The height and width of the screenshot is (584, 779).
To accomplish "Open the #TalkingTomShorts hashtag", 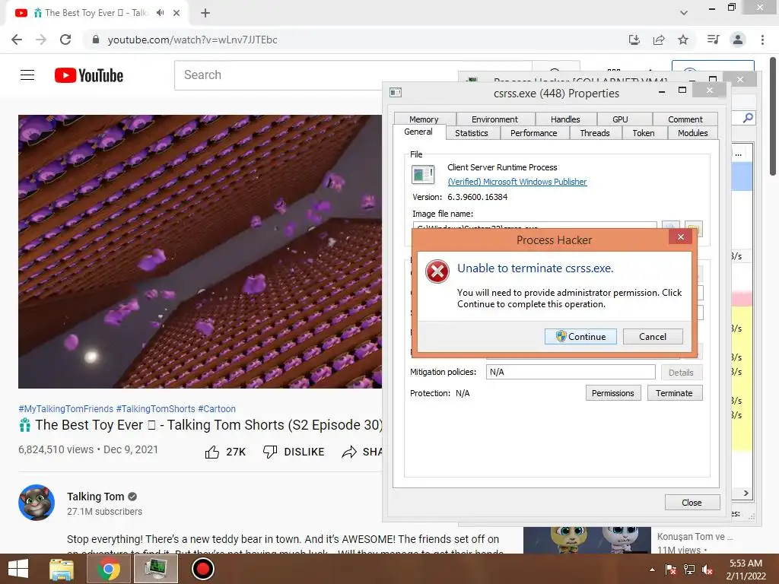I will tap(155, 408).
